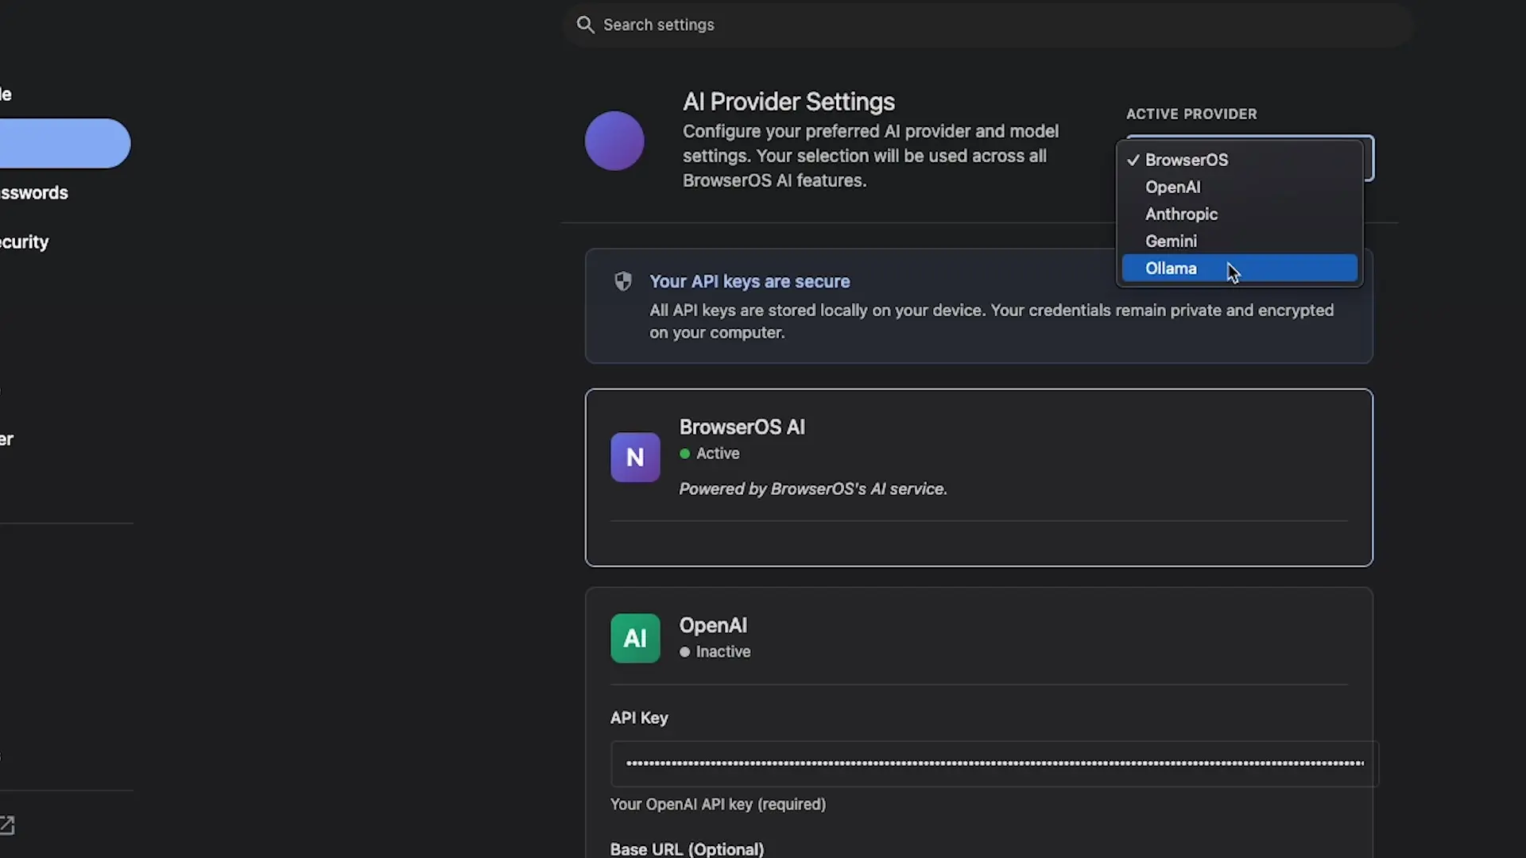Click the 'Your API keys are secure' text
This screenshot has width=1526, height=858.
coord(749,281)
